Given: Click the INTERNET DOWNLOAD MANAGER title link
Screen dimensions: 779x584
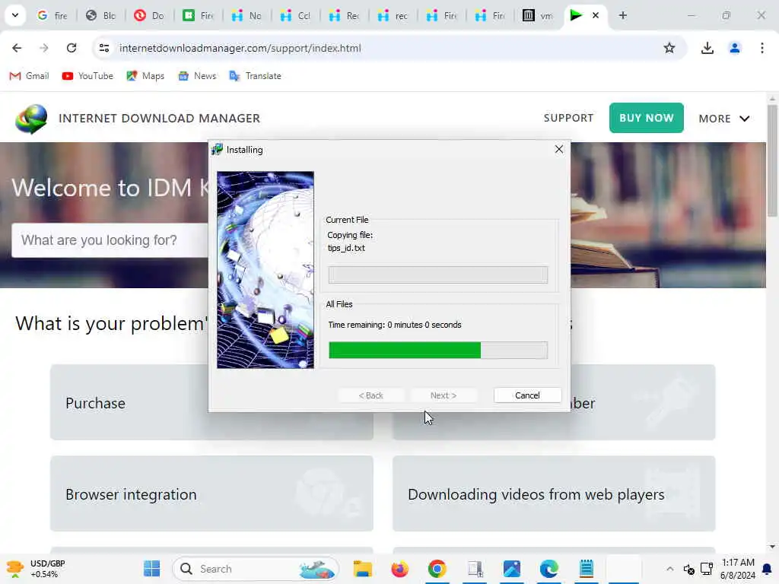Looking at the screenshot, I should [159, 118].
